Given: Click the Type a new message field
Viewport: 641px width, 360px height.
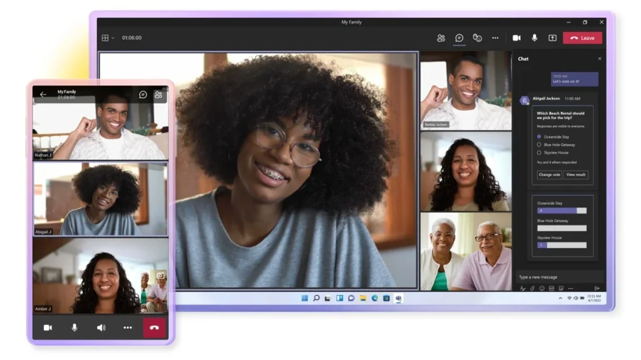Looking at the screenshot, I should (x=557, y=277).
